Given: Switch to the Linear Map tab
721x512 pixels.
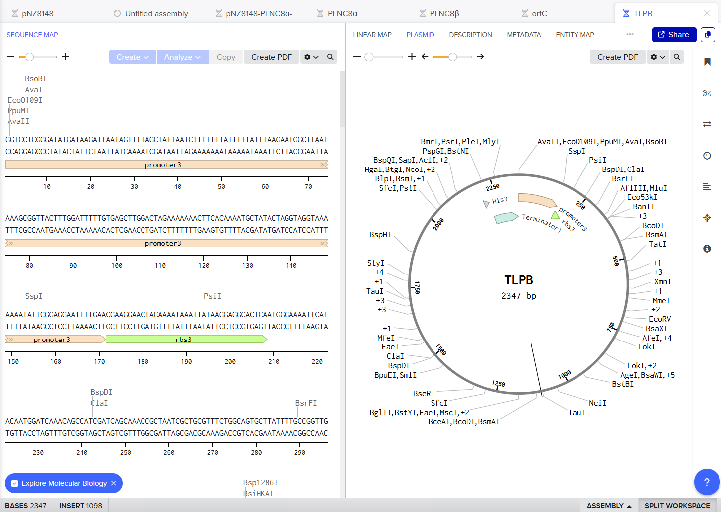Looking at the screenshot, I should click(372, 35).
